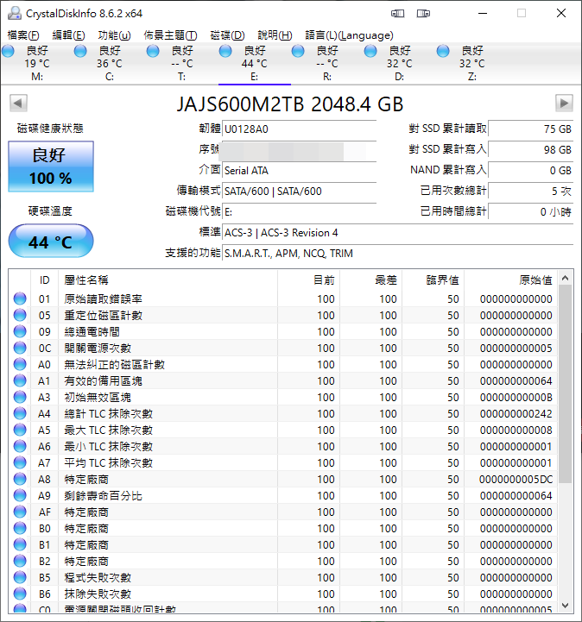Click status icon for B6 抹除失敗次數
582x622 pixels.
point(20,594)
